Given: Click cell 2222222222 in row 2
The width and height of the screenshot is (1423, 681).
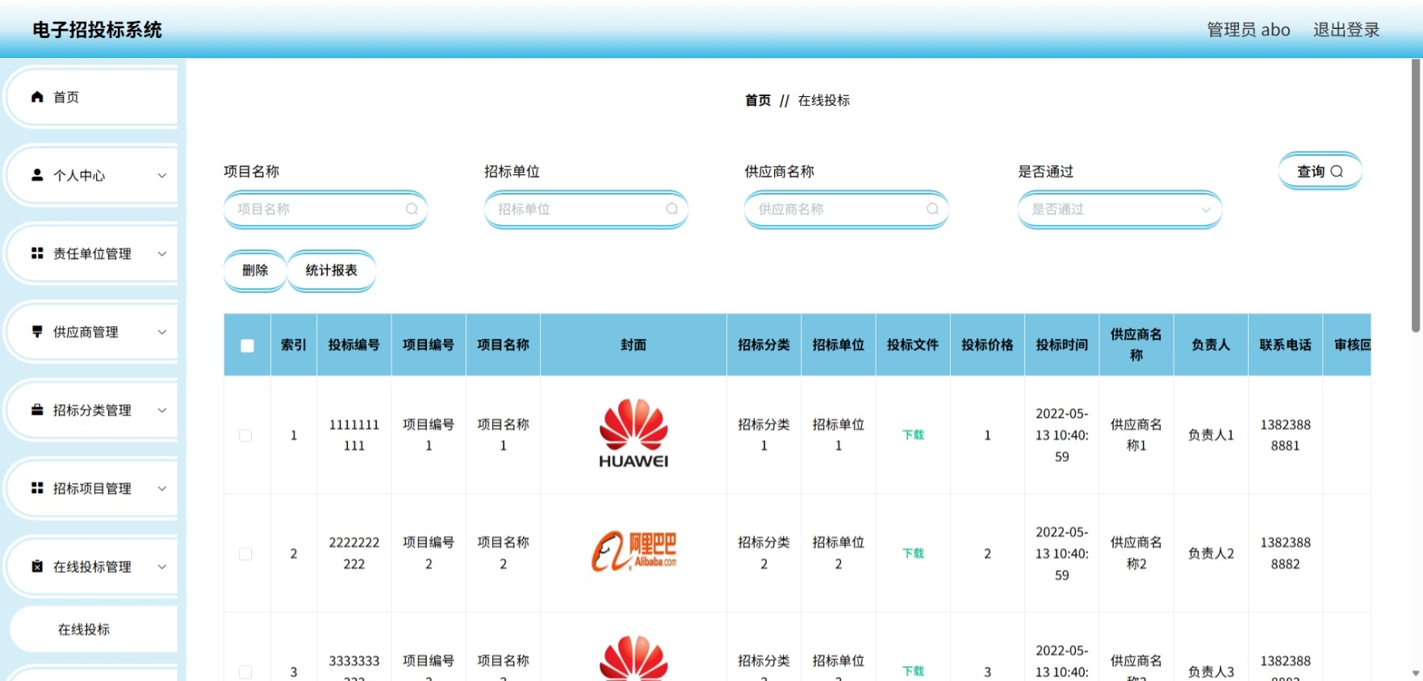Looking at the screenshot, I should [x=354, y=554].
